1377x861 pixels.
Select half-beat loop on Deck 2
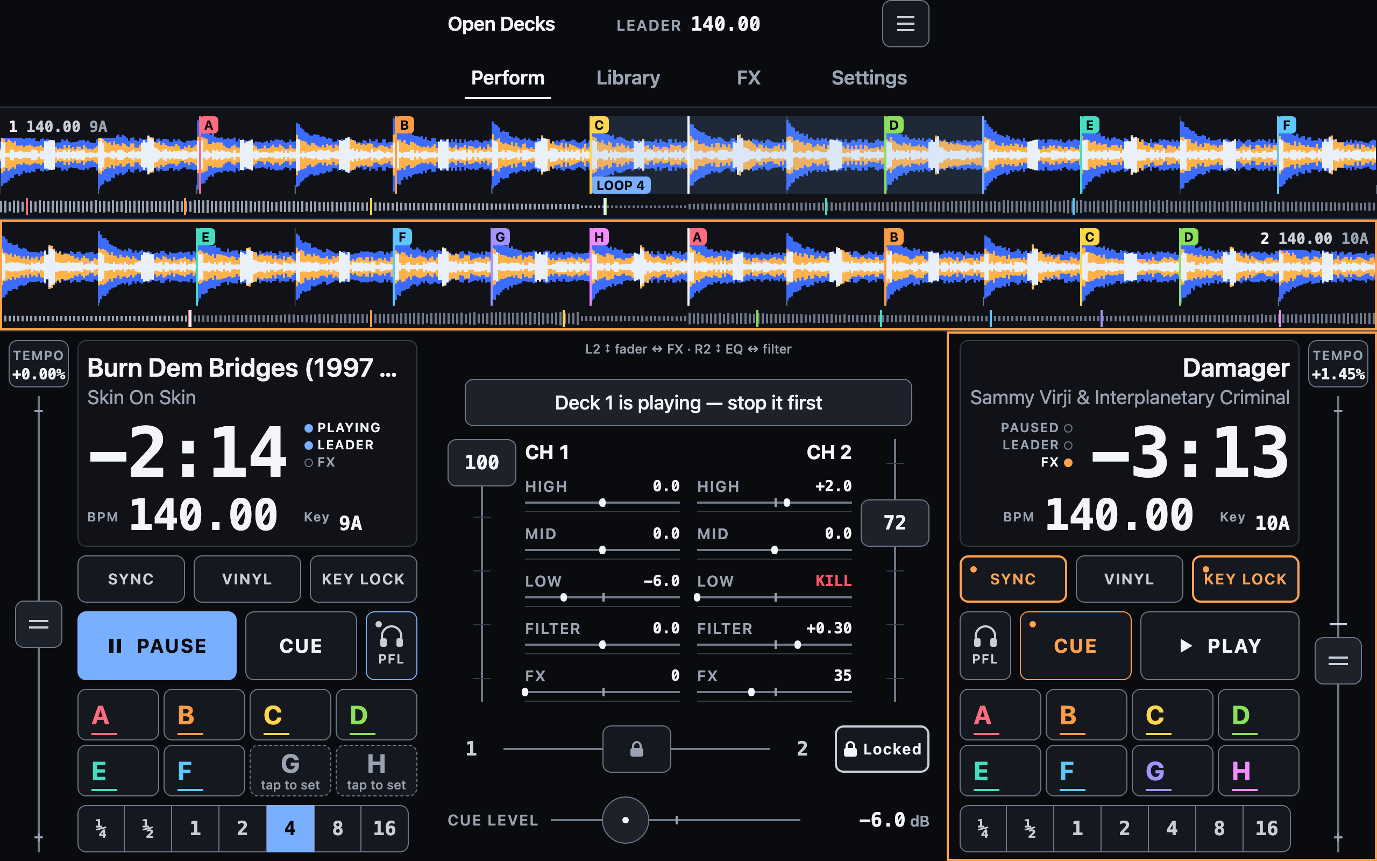coord(1030,829)
